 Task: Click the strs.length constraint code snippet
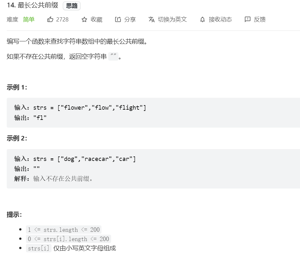point(64,230)
